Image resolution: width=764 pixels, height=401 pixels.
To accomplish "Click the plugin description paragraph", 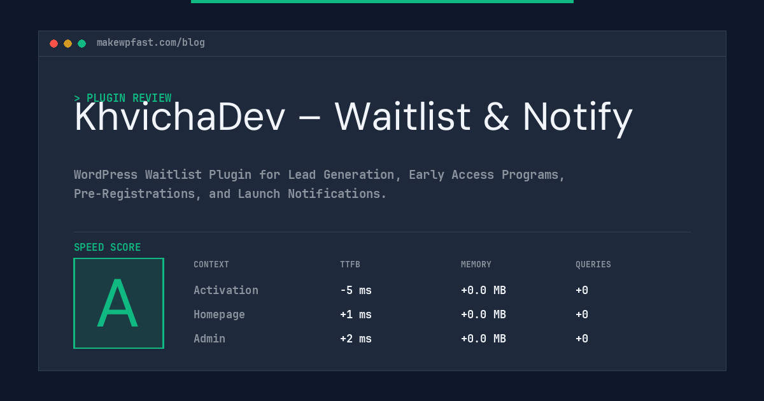I will [320, 184].
